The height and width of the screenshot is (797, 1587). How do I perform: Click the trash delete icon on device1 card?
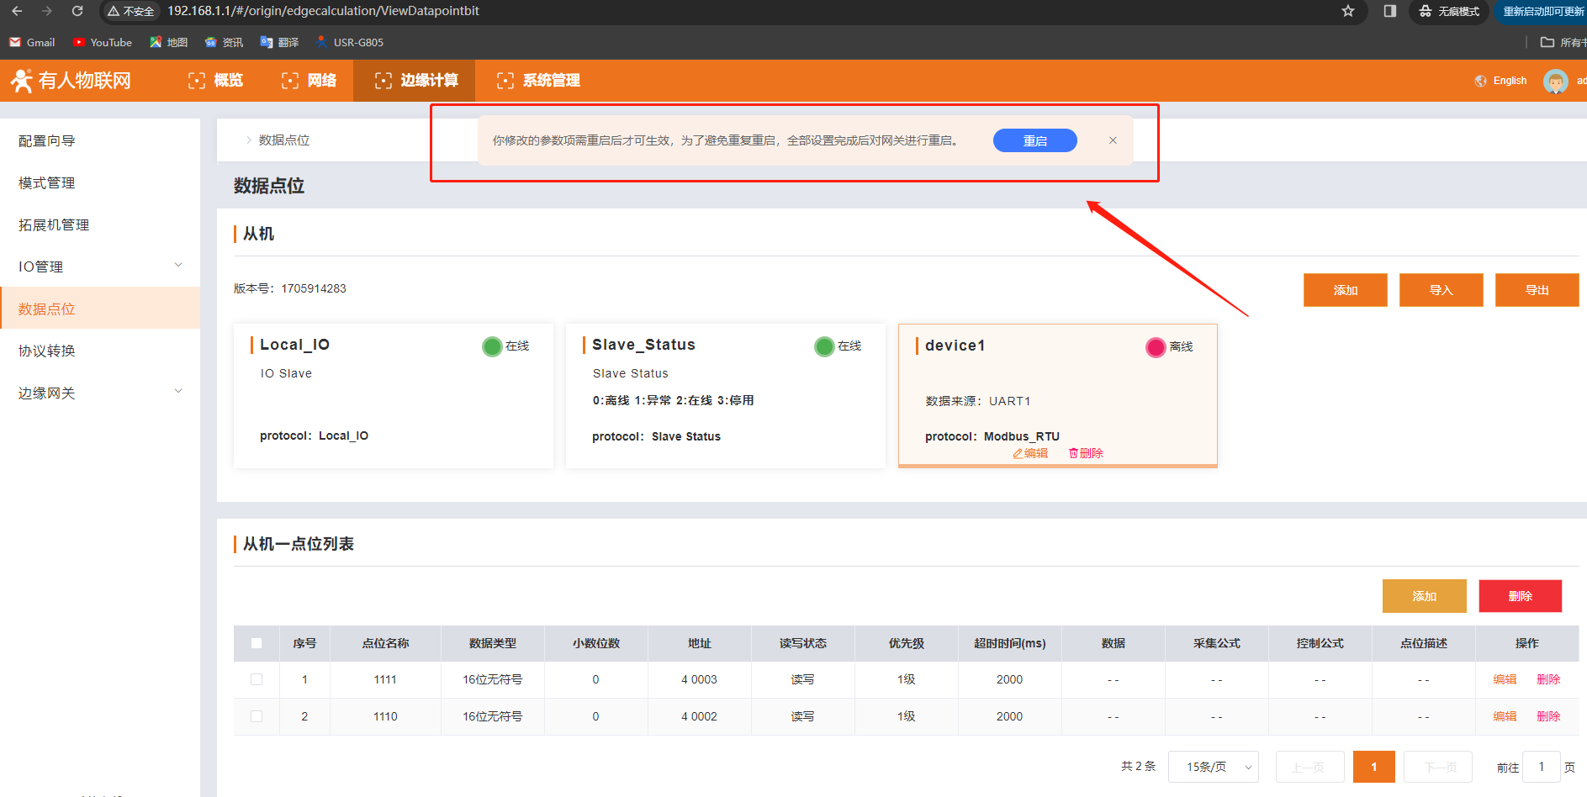(1073, 453)
